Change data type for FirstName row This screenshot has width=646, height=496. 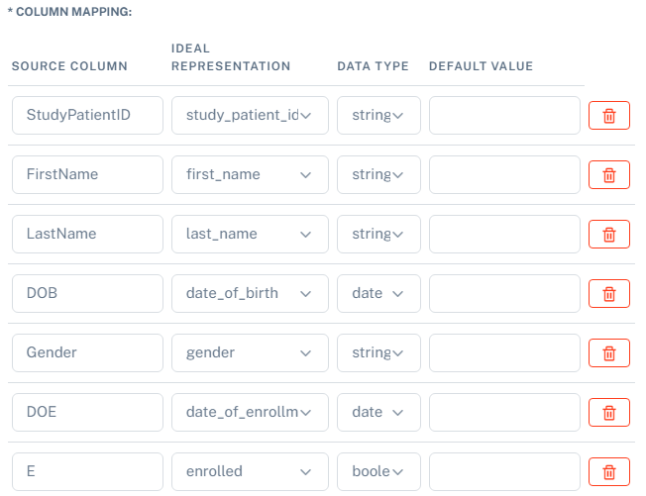click(x=378, y=174)
